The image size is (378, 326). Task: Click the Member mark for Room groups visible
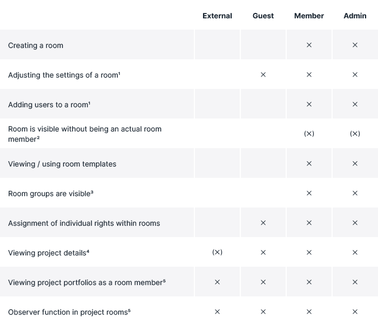pos(309,193)
